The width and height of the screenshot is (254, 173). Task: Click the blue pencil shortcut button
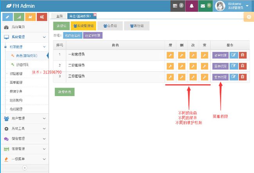(x=7, y=17)
